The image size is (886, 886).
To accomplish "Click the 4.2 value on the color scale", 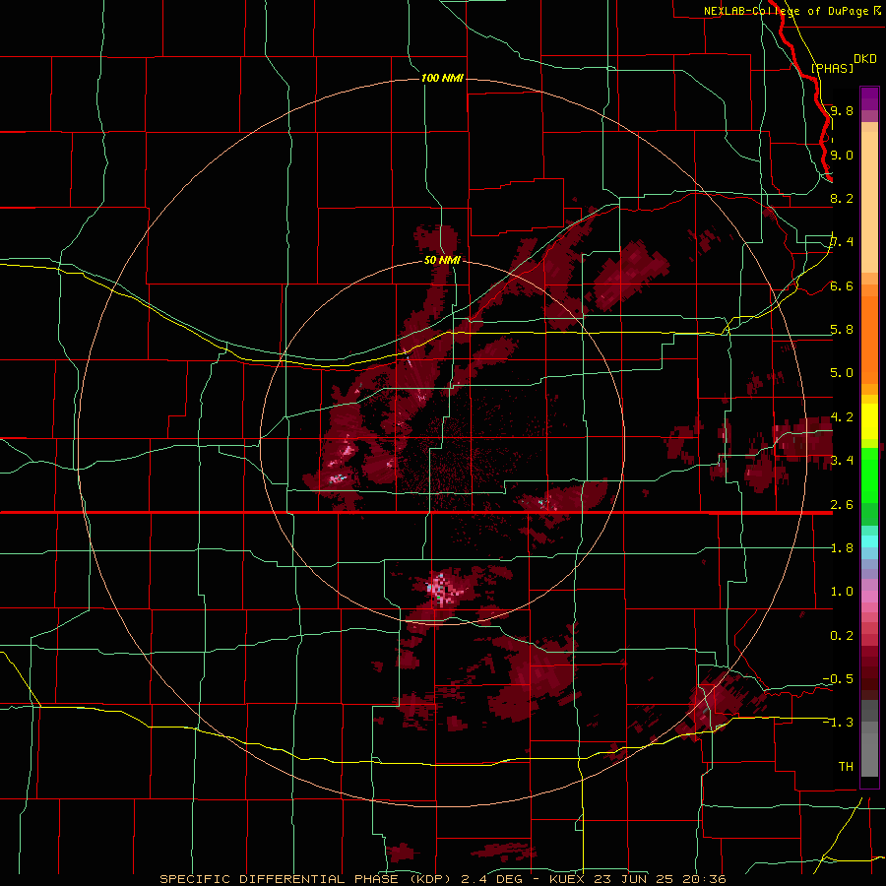I will coord(842,417).
